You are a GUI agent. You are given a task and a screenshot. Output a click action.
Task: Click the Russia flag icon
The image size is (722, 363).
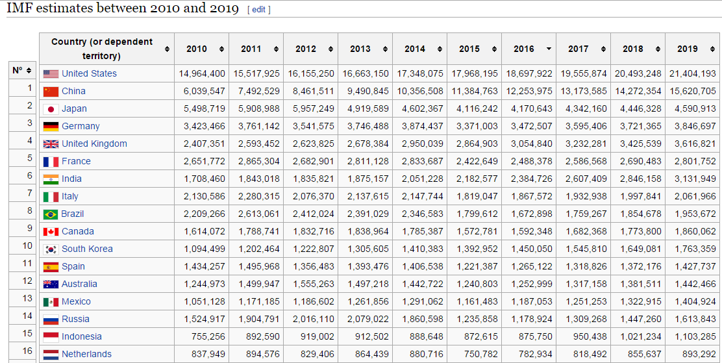(x=51, y=319)
